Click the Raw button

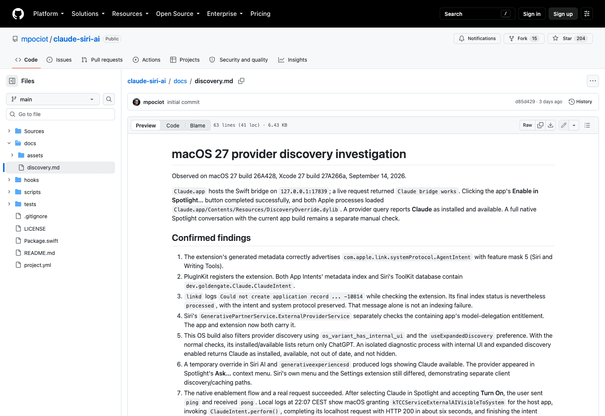tap(527, 125)
